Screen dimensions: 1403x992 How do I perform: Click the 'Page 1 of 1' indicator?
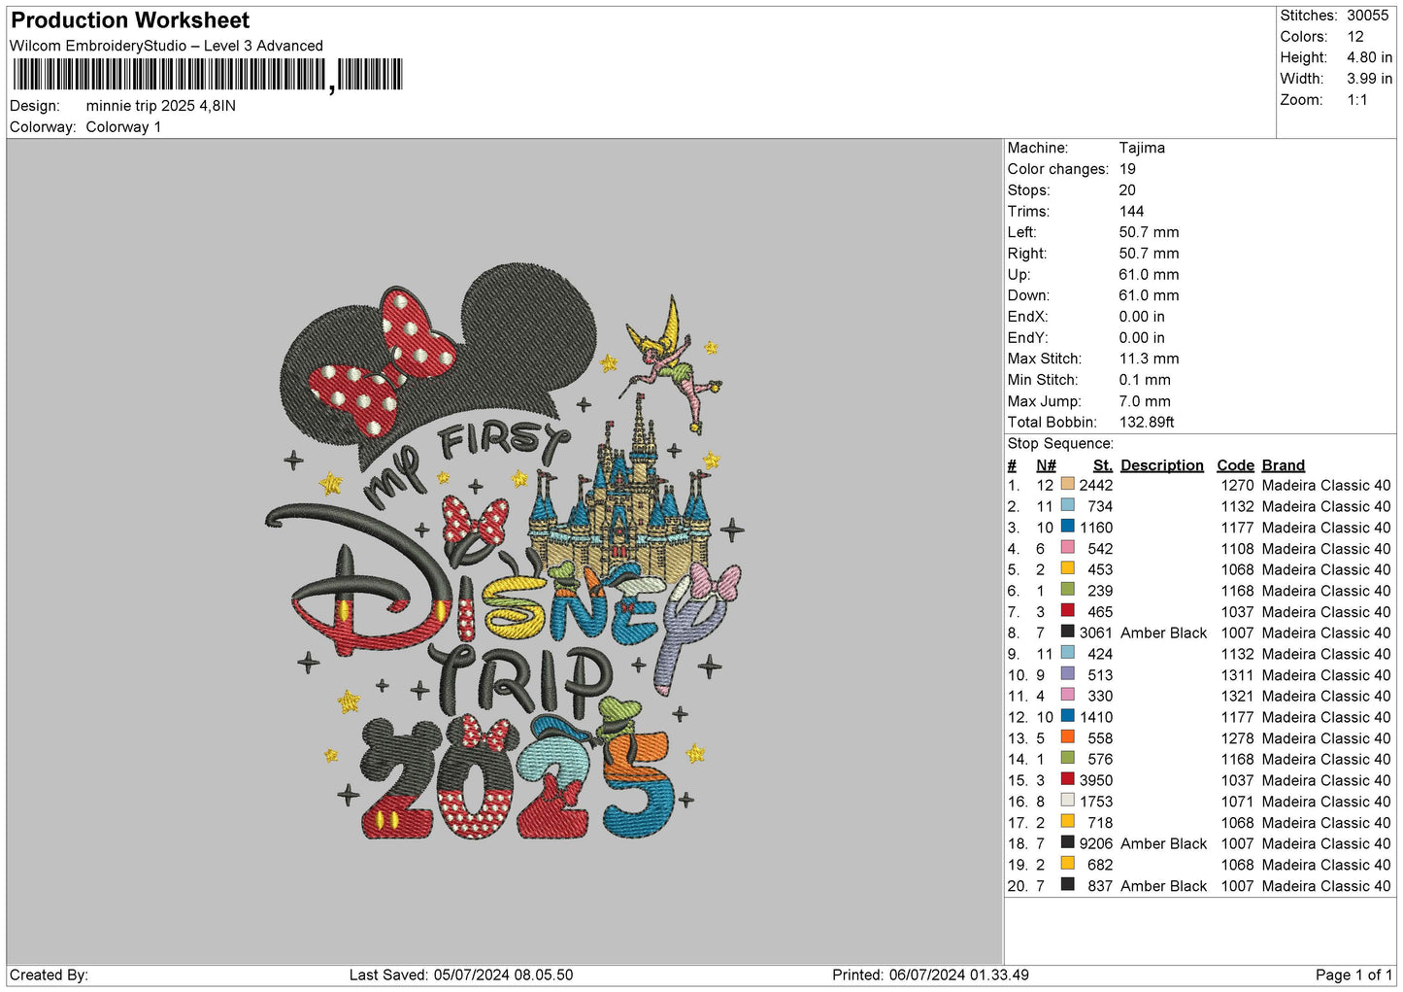click(x=1353, y=975)
